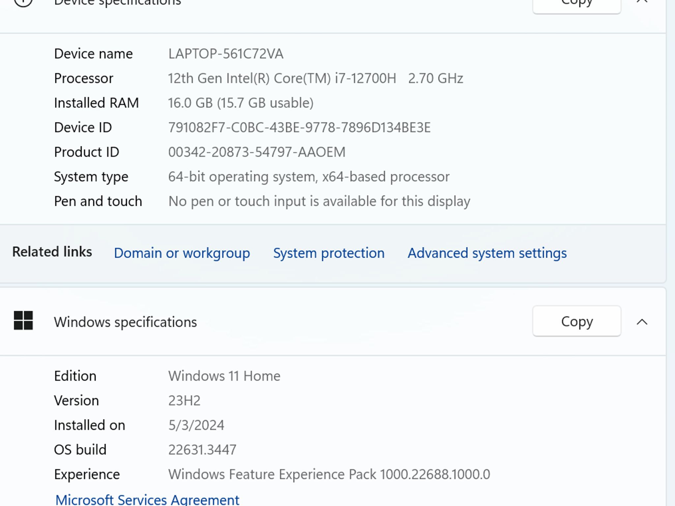Select the OS build 22631.3447
This screenshot has width=675, height=506.
coord(202,450)
